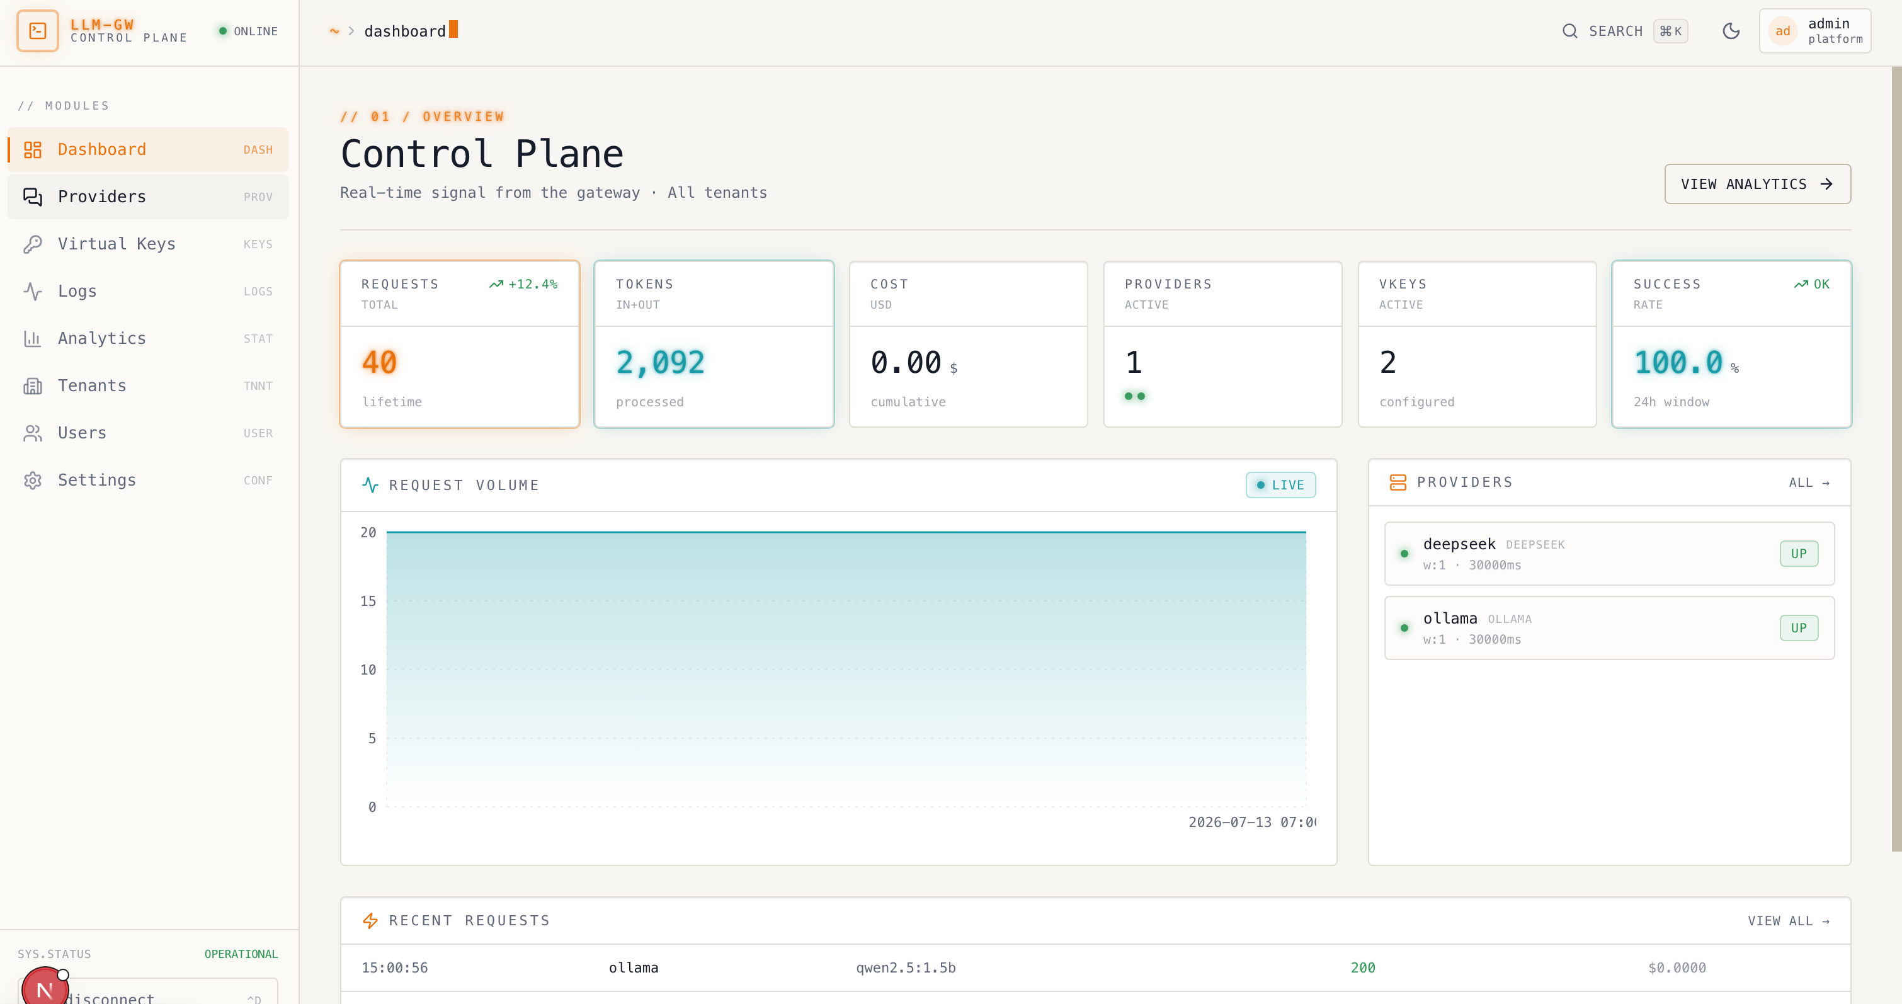Screen dimensions: 1902x1004
Task: Click the ollama provider cell in requests
Action: click(x=633, y=968)
